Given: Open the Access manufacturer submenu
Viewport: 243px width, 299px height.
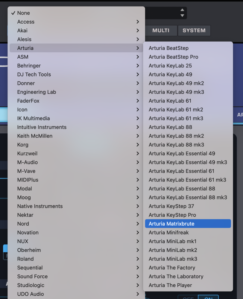Looking at the screenshot, I should pyautogui.click(x=76, y=22).
